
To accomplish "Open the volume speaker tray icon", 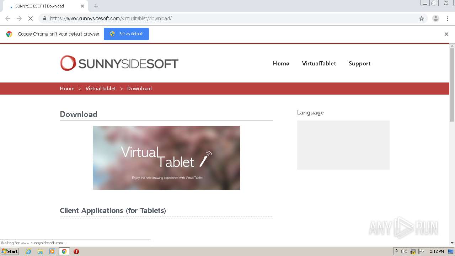I will (404, 251).
